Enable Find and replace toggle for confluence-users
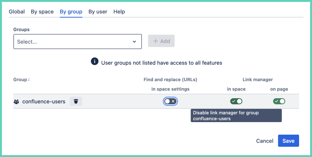The height and width of the screenshot is (157, 312). pos(170,101)
